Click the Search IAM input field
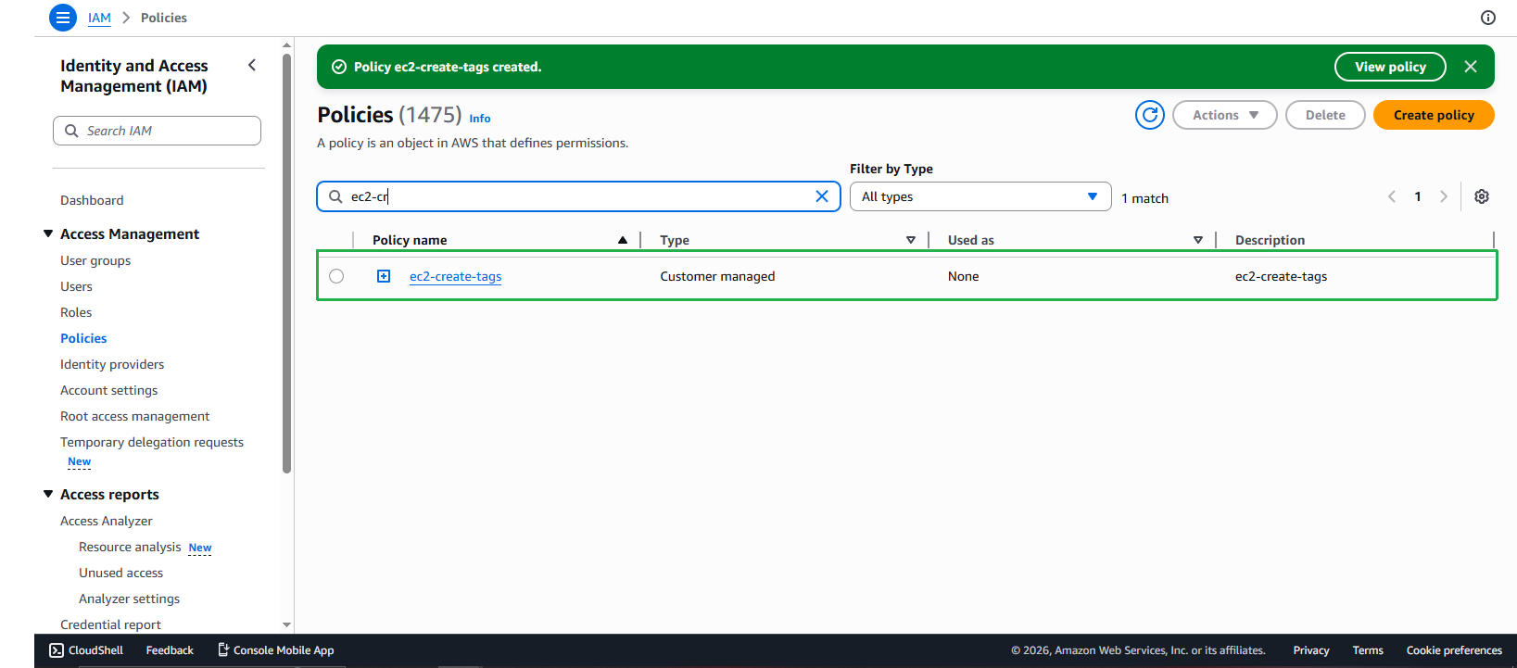 [x=157, y=131]
